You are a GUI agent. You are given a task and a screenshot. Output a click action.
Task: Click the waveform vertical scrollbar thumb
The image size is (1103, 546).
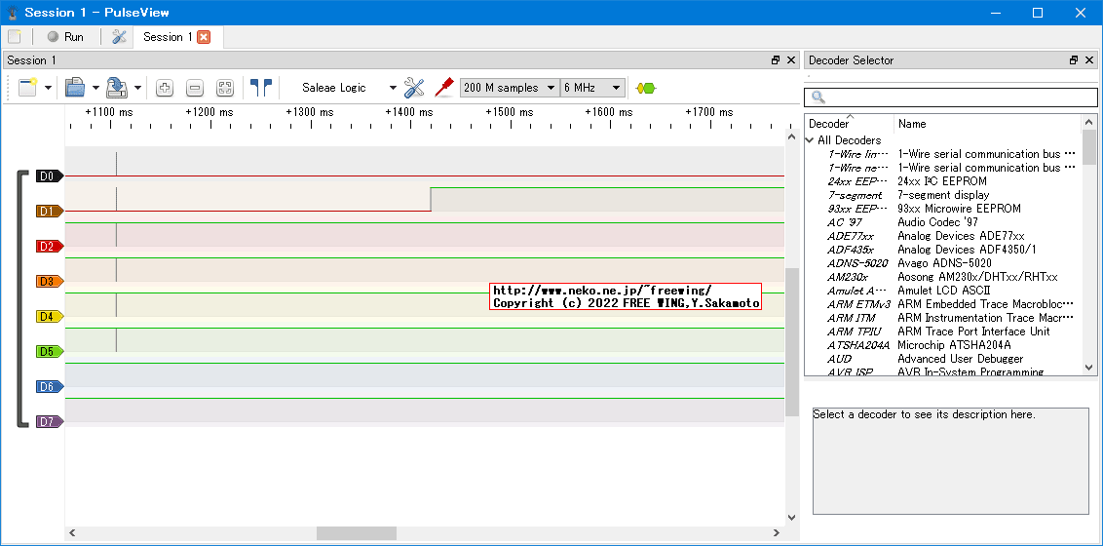coord(792,342)
